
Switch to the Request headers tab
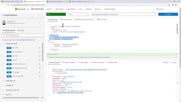click(66, 20)
